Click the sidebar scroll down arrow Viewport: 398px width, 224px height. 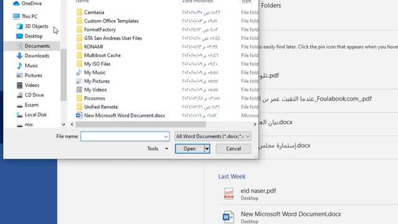click(63, 124)
